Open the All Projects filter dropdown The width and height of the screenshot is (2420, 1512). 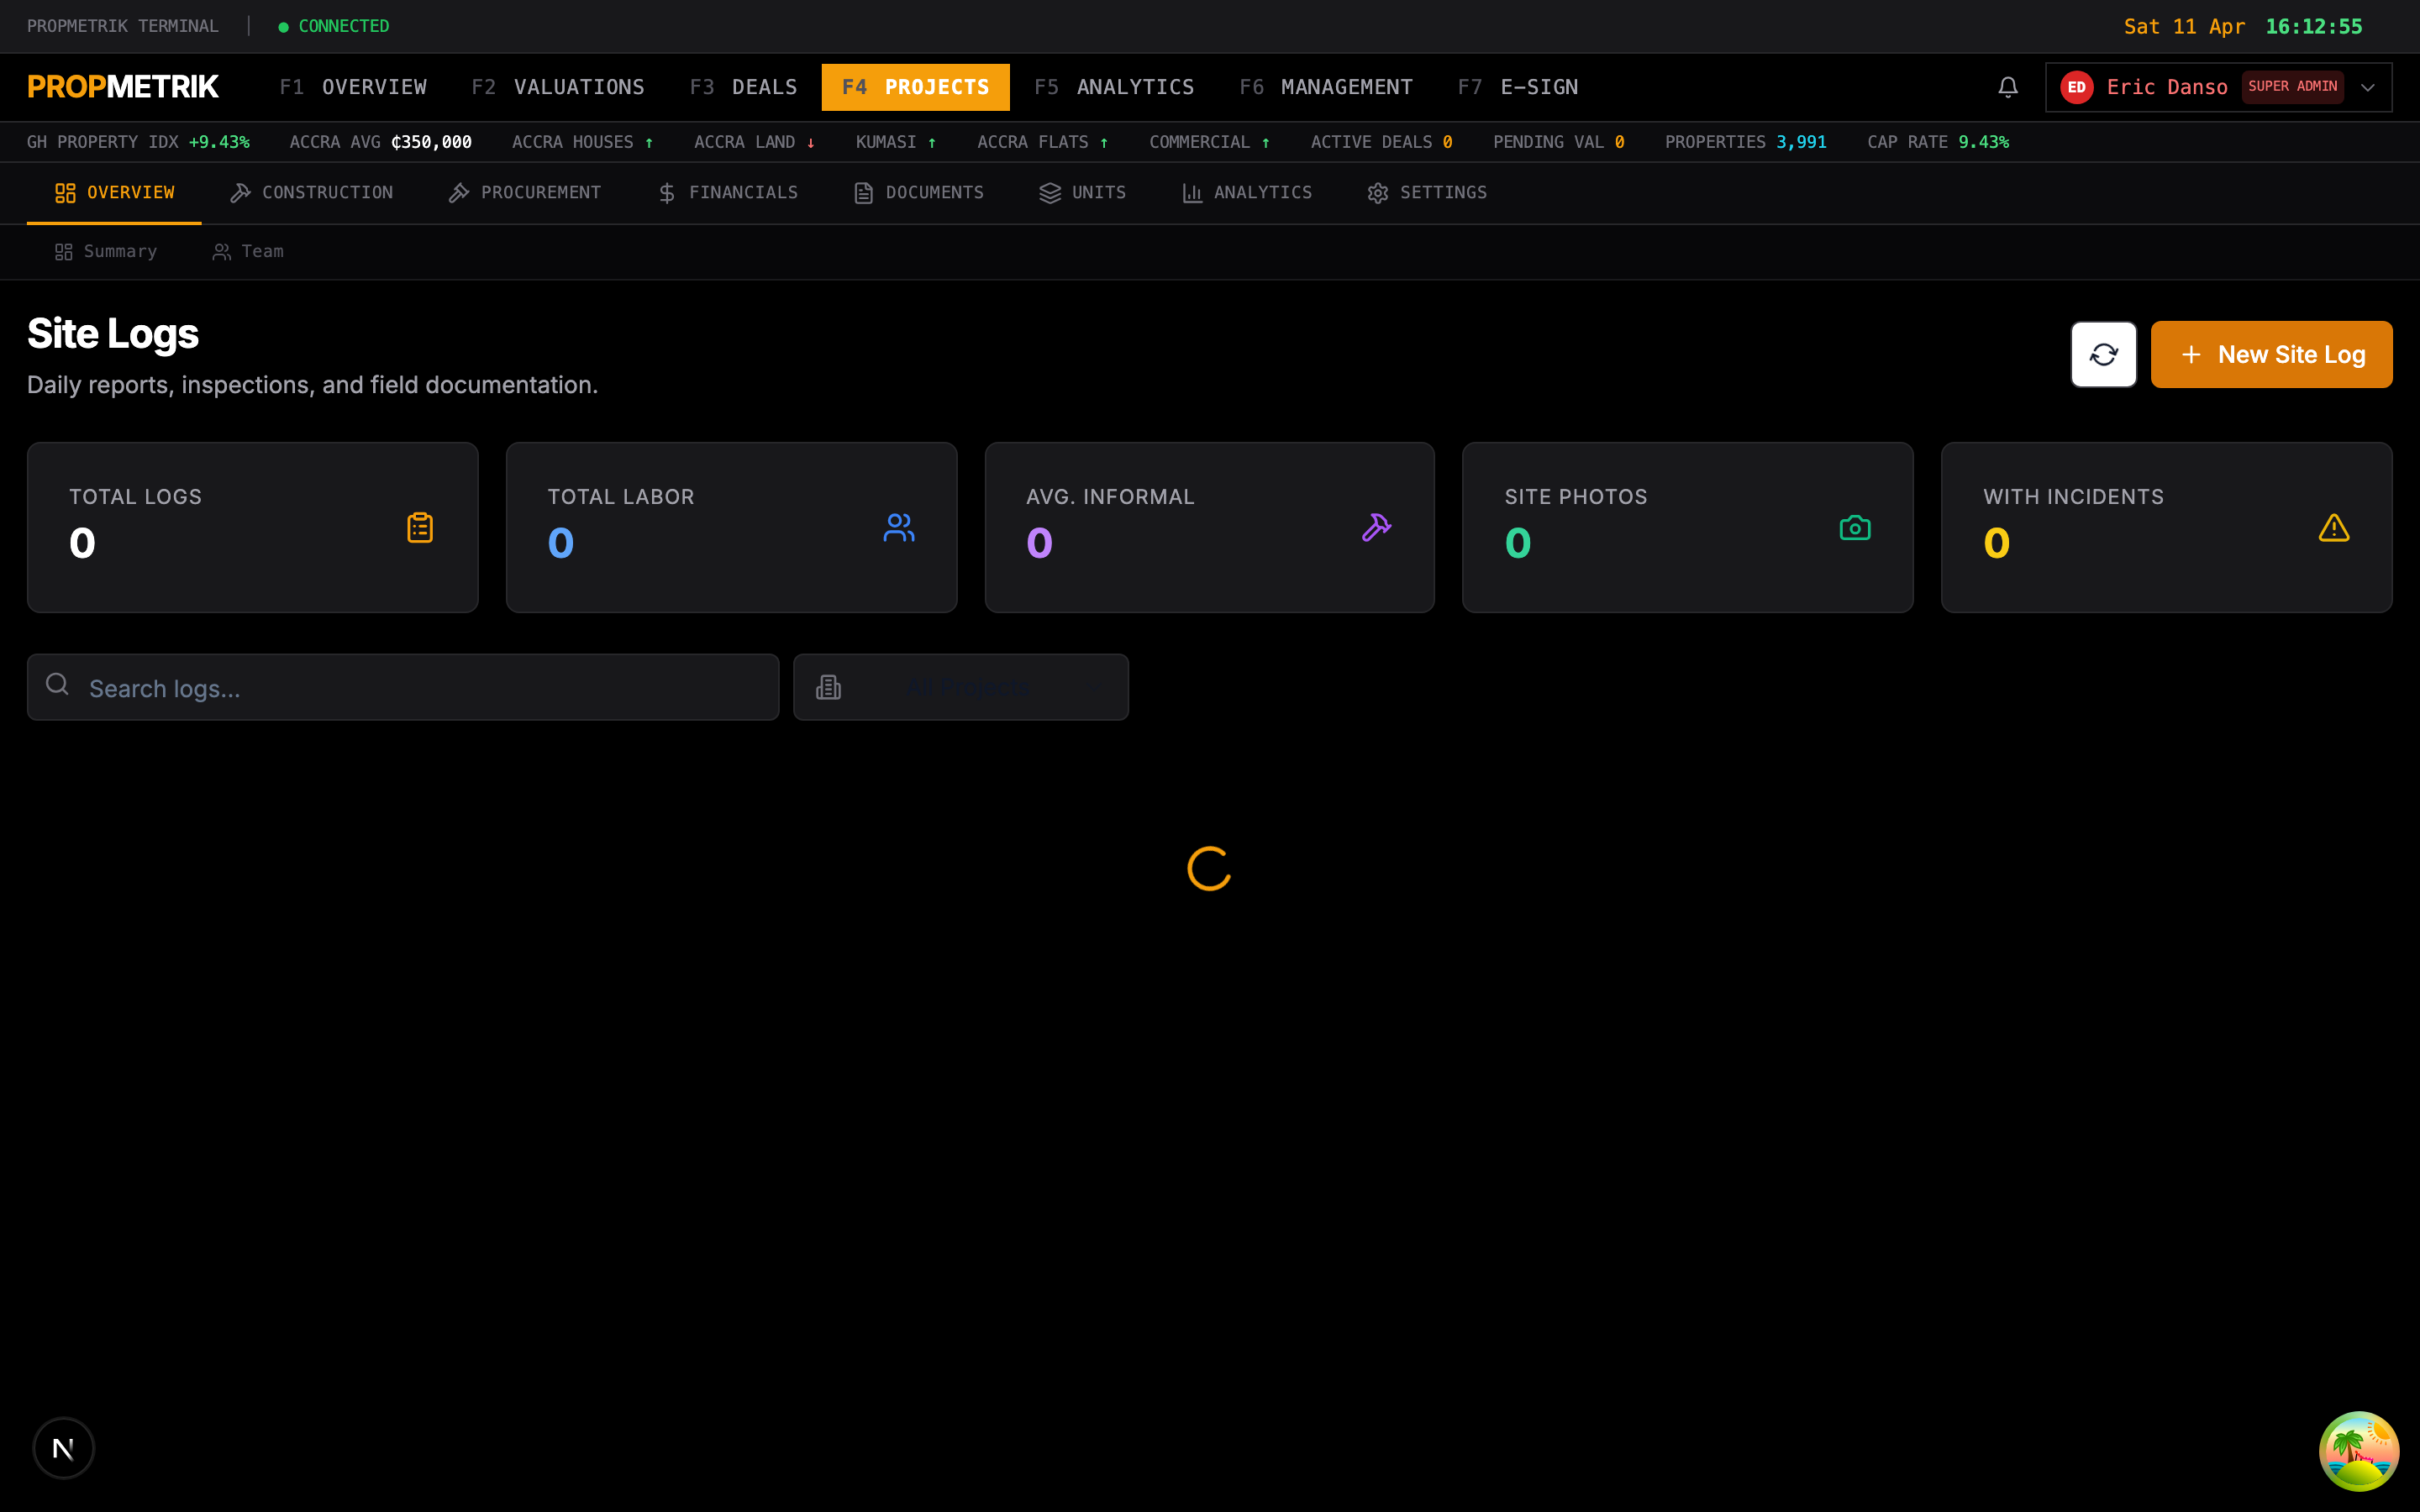pyautogui.click(x=961, y=687)
